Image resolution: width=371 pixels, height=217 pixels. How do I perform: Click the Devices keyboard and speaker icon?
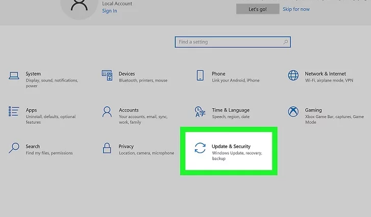pyautogui.click(x=107, y=75)
